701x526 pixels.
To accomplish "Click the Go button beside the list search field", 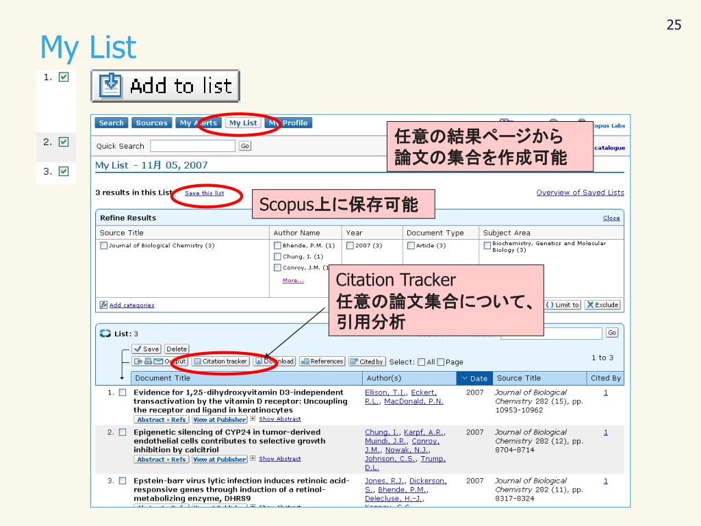I will click(612, 333).
